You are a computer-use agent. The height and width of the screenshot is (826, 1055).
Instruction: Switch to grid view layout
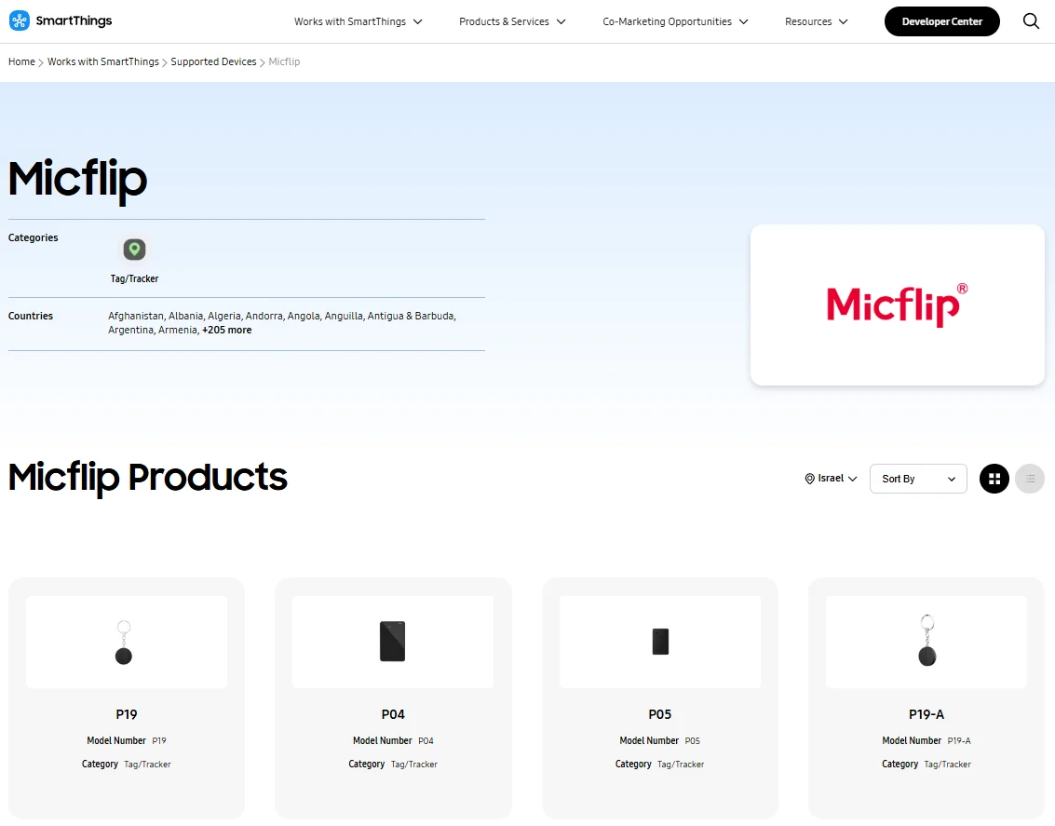point(994,479)
